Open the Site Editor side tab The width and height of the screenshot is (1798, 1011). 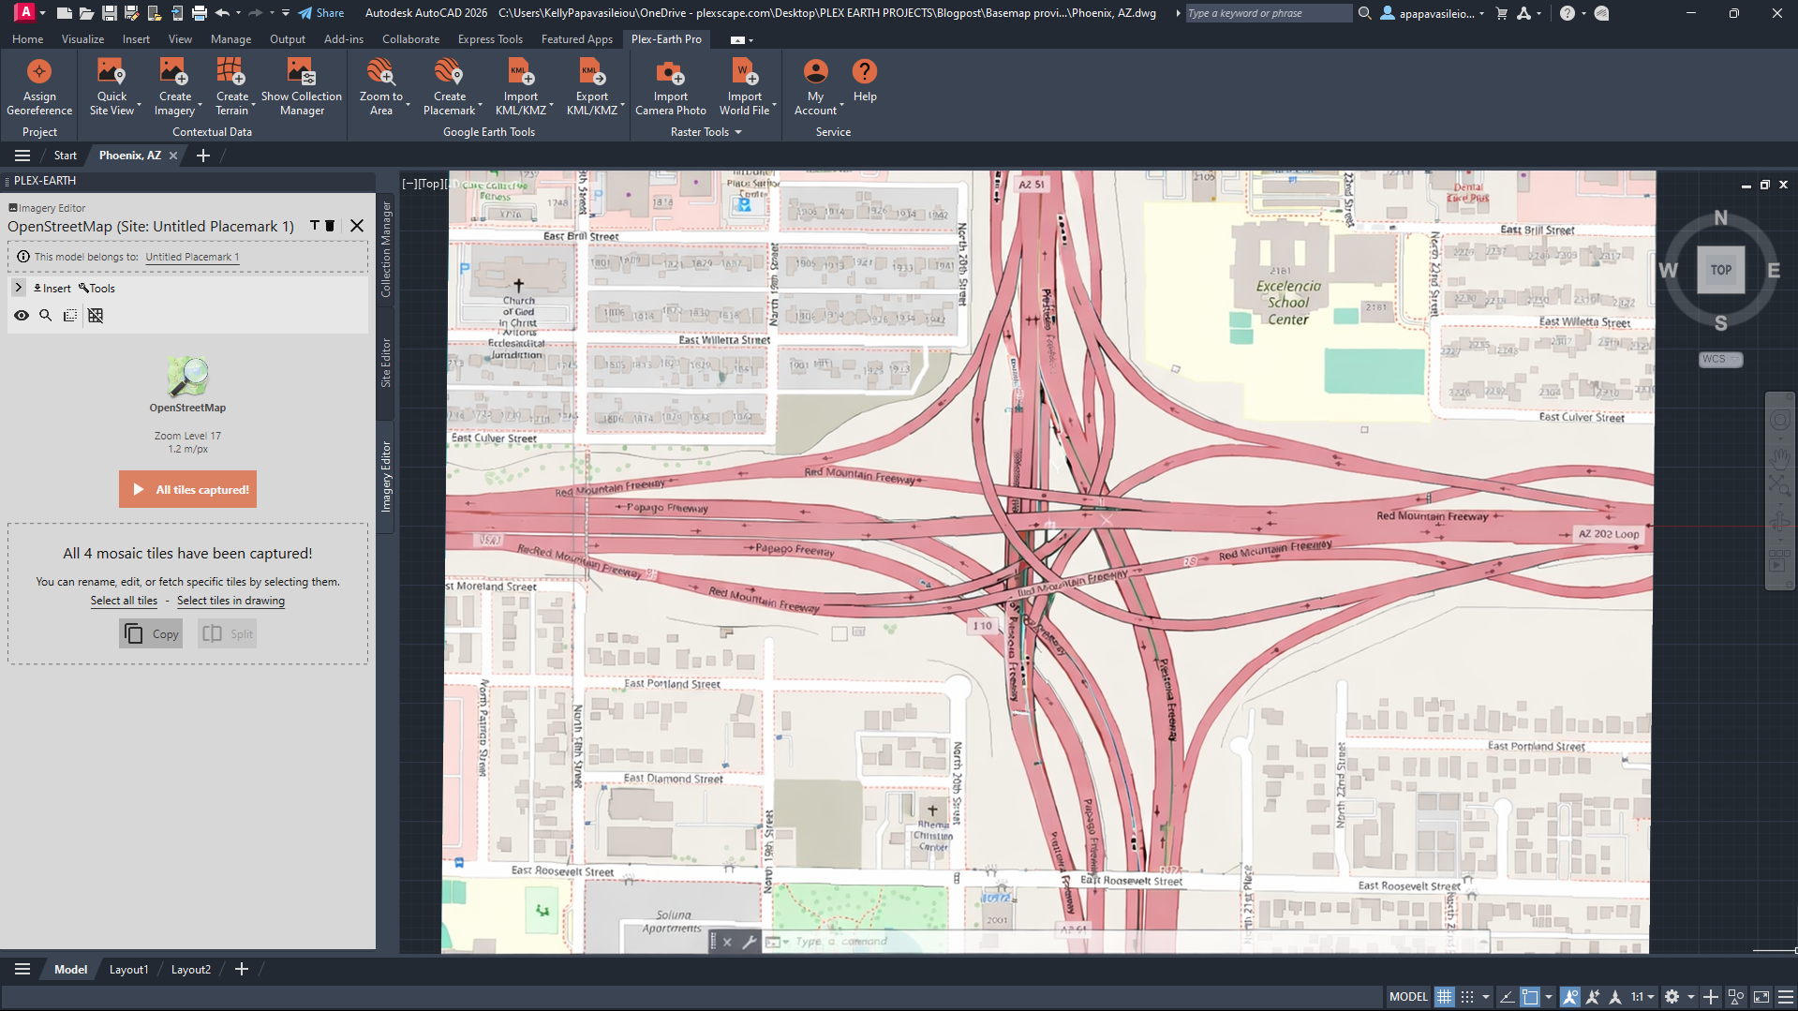[x=385, y=363]
